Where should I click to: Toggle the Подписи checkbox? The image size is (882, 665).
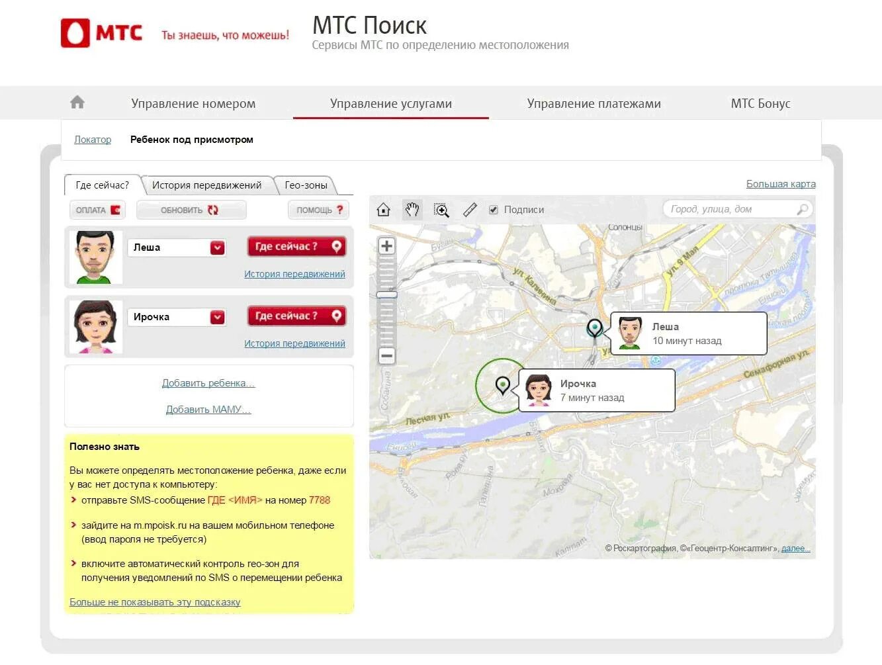(x=493, y=210)
